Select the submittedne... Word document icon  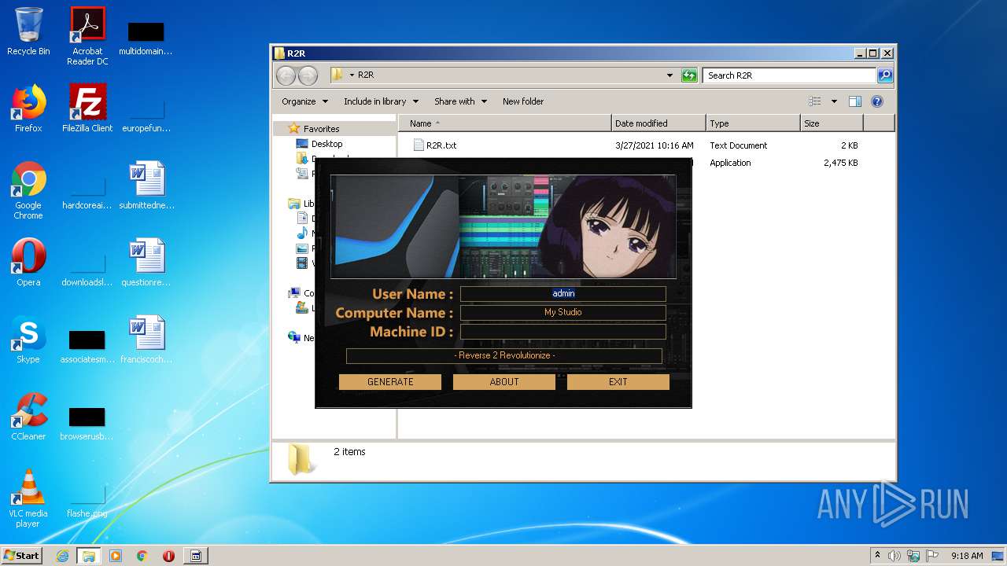(x=146, y=186)
